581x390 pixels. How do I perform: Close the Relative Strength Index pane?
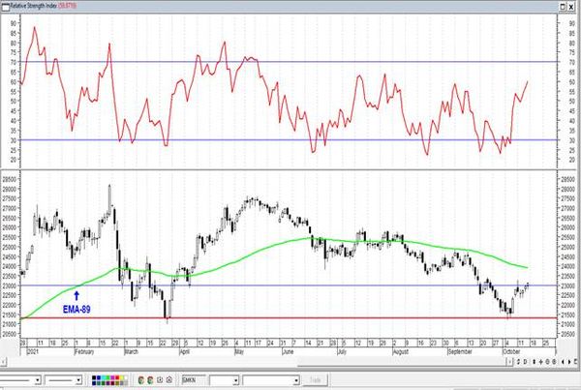click(571, 7)
